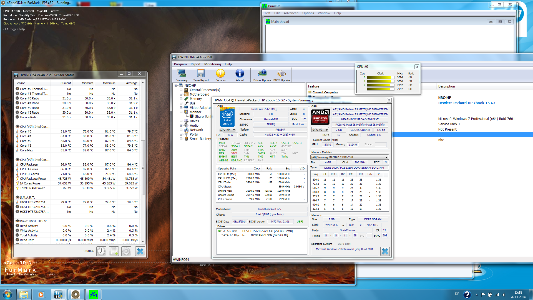Open Windows Start button on taskbar

click(7, 294)
